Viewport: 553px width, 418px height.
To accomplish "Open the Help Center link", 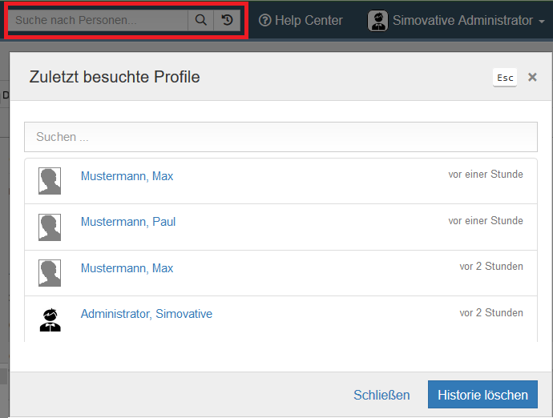I will pyautogui.click(x=301, y=21).
